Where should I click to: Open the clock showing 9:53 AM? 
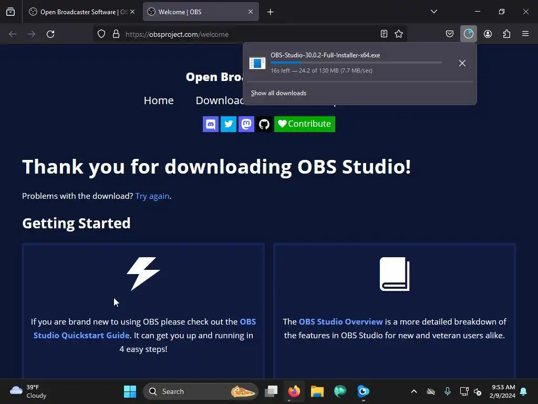tap(502, 391)
